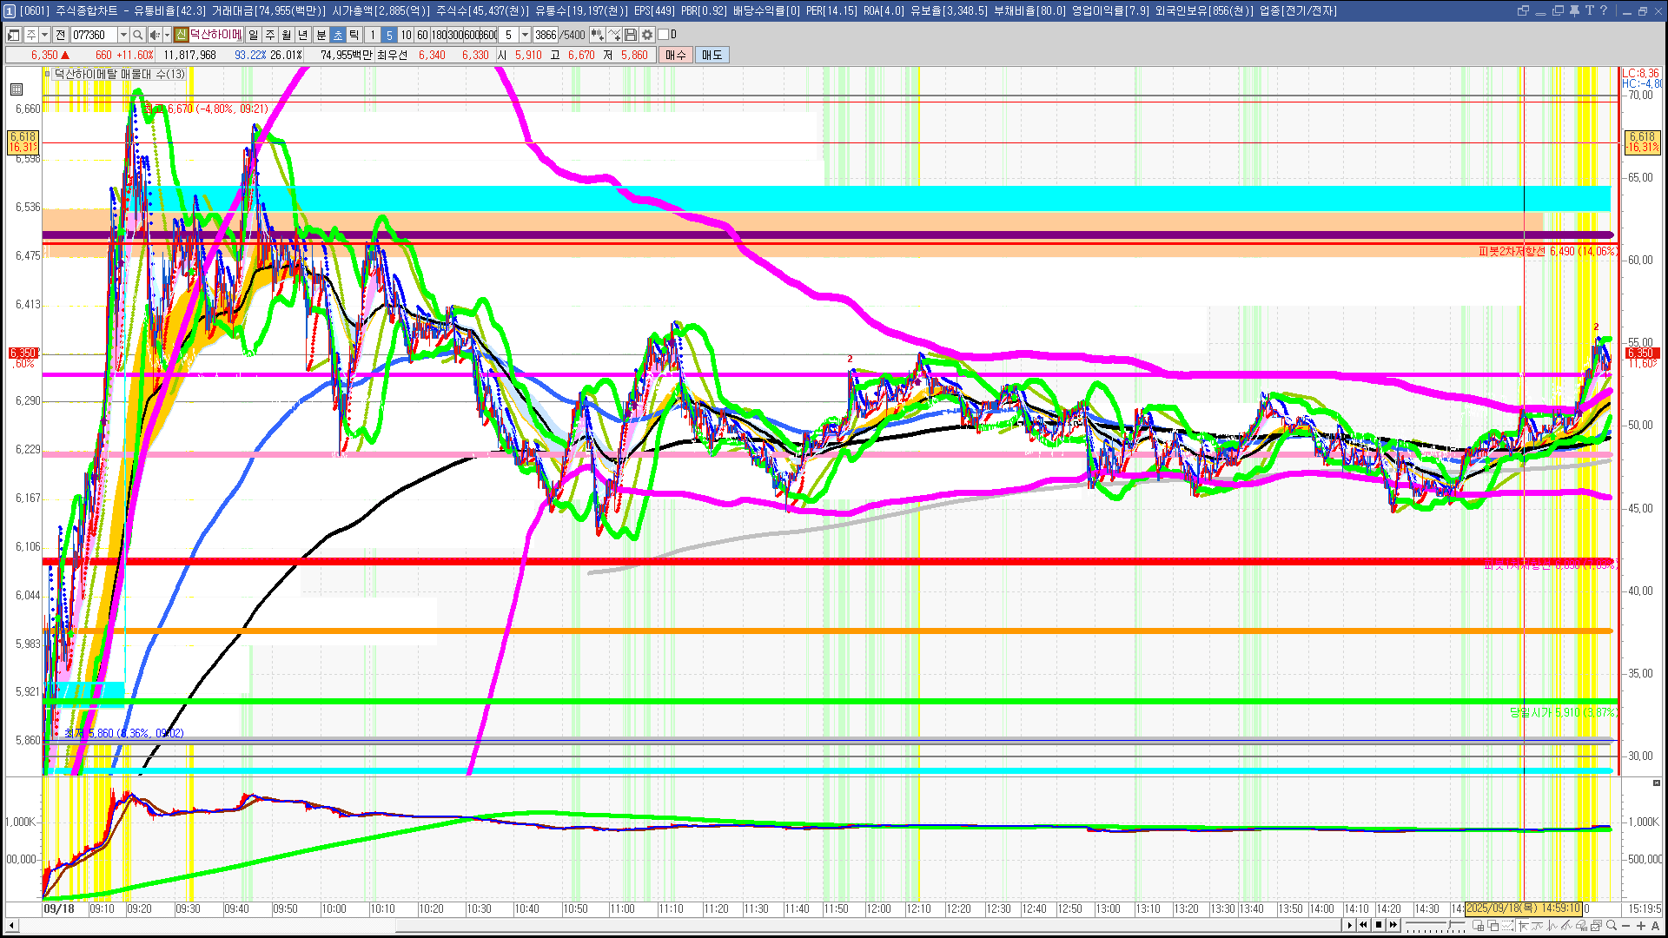Click the zoom magnifier icon at bottom right
Image resolution: width=1668 pixels, height=938 pixels.
coord(1612,925)
